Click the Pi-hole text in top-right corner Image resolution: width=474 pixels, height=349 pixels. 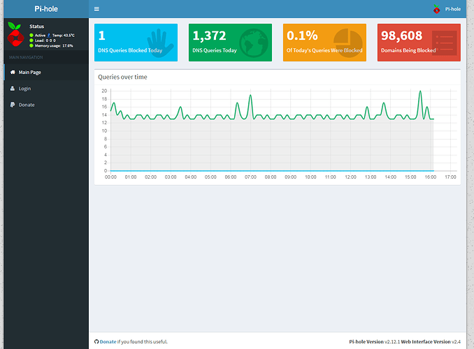453,9
